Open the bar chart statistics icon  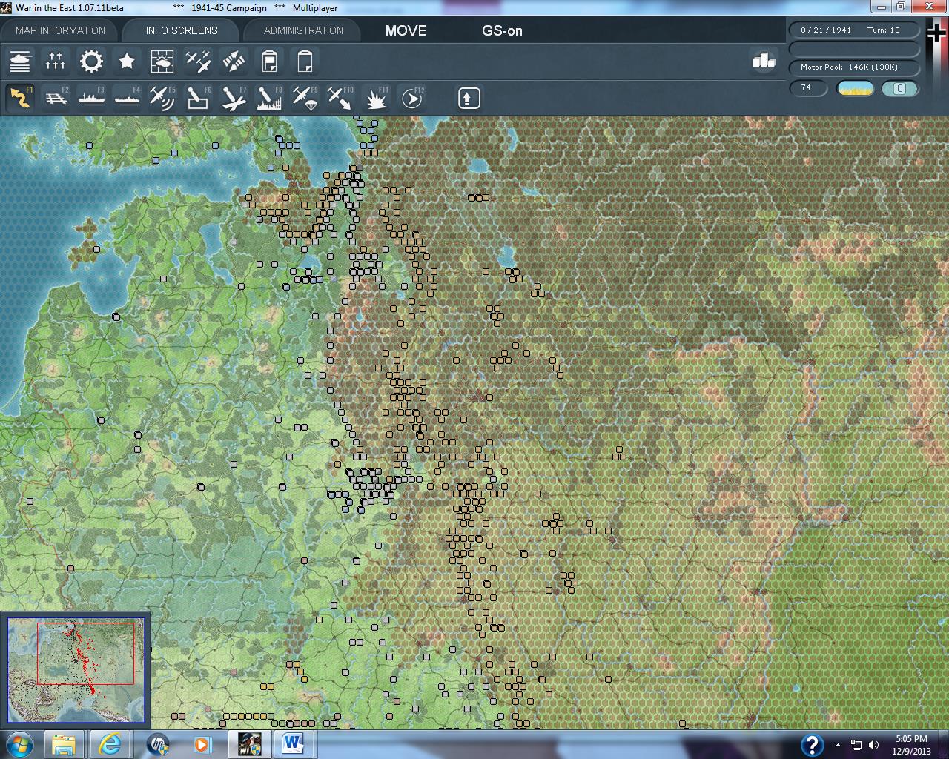[x=764, y=60]
